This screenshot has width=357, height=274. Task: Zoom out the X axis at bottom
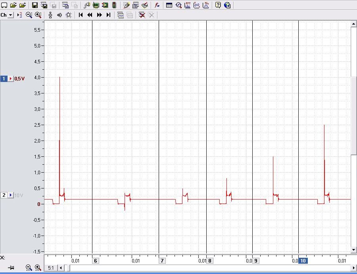pos(29,268)
